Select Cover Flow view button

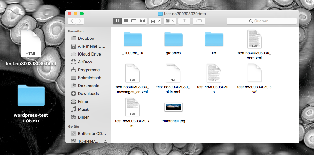click(x=142, y=21)
